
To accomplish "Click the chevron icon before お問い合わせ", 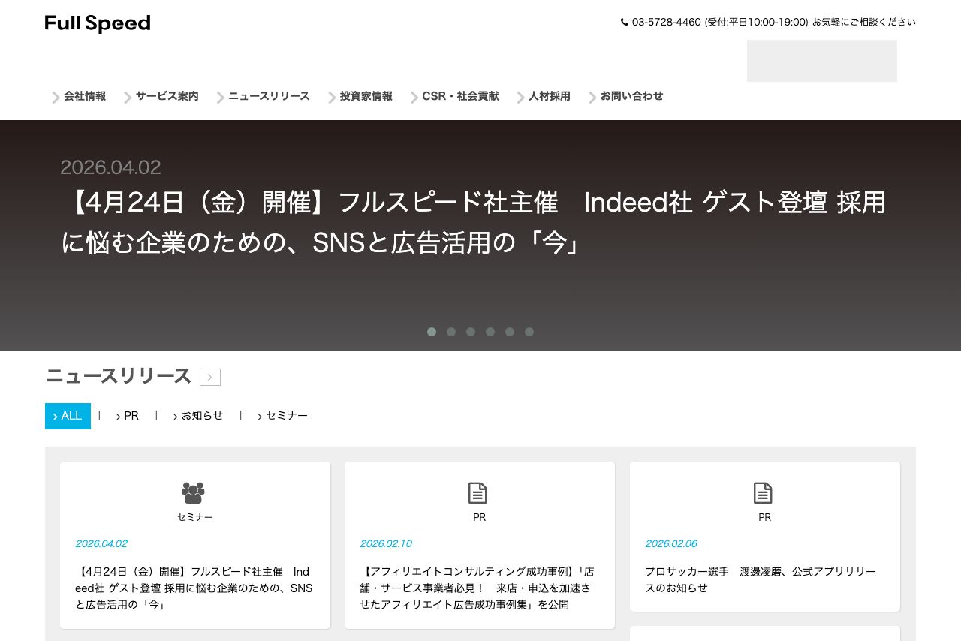I will (x=592, y=97).
